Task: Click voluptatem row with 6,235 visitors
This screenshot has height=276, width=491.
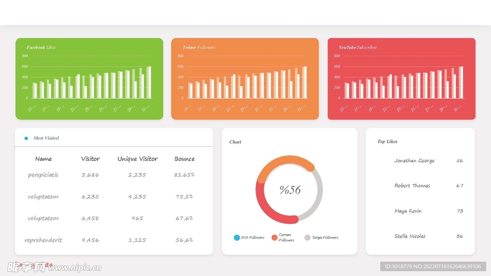Action: click(x=43, y=196)
